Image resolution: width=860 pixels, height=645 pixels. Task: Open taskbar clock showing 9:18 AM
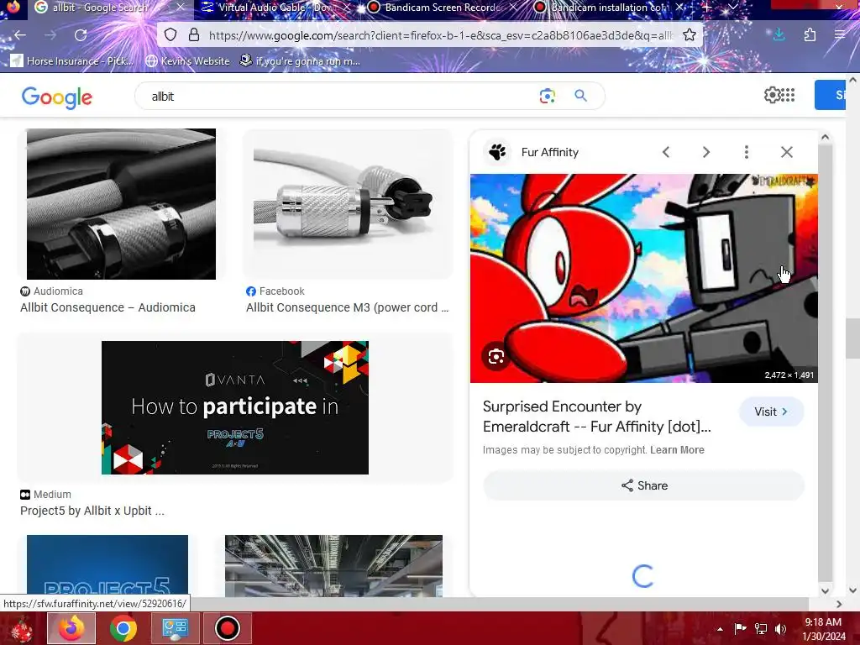tap(823, 629)
